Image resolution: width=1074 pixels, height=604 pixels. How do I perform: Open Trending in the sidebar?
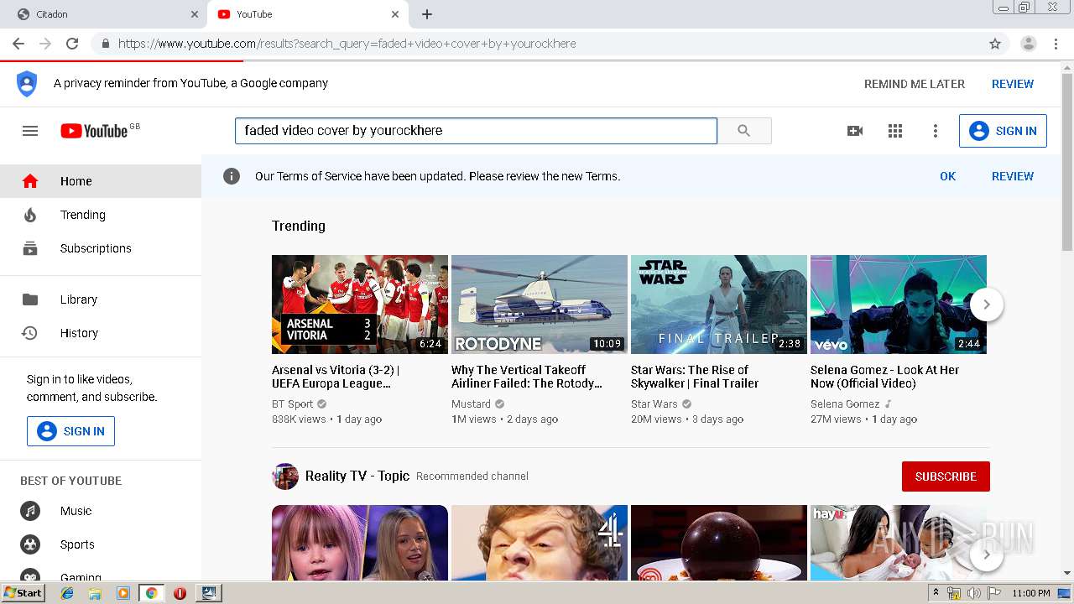coord(101,215)
